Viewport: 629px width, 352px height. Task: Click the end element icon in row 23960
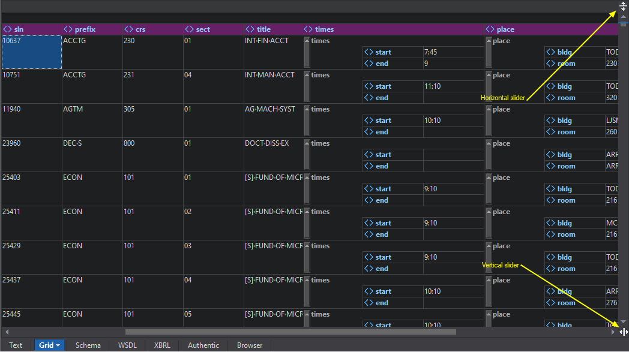tap(369, 166)
